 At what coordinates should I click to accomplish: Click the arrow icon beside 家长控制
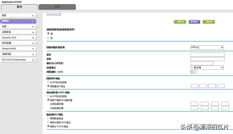(33, 43)
